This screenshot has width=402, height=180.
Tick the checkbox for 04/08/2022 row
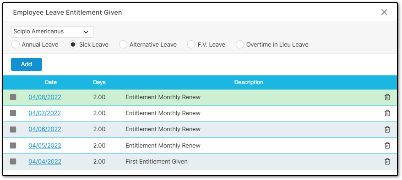point(13,97)
